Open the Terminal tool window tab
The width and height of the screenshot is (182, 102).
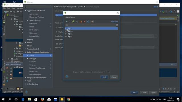(11, 89)
